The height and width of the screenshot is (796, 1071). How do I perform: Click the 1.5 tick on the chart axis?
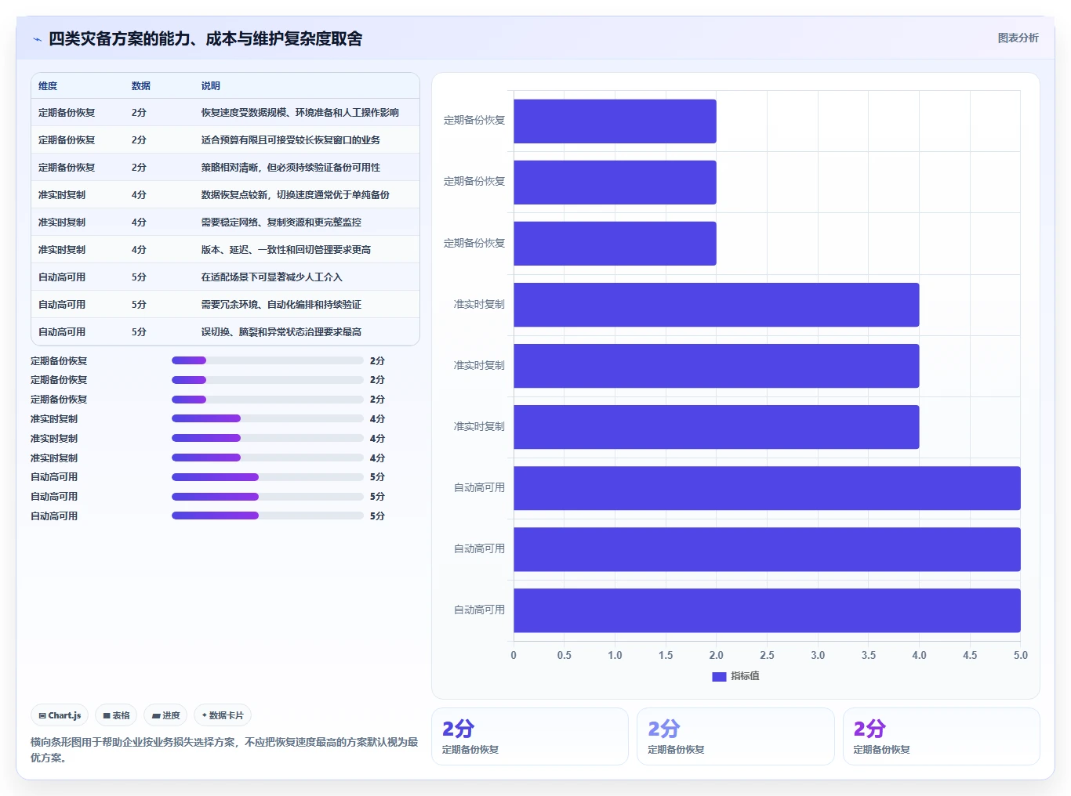pyautogui.click(x=666, y=655)
